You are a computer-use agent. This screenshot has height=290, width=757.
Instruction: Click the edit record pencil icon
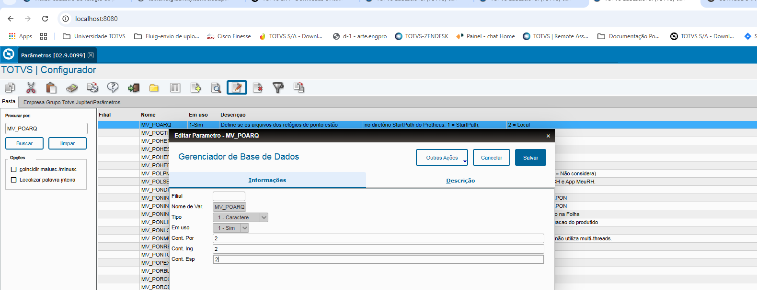237,87
